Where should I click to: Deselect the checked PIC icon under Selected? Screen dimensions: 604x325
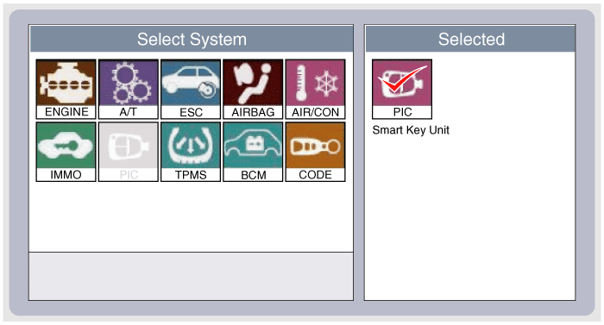(402, 89)
